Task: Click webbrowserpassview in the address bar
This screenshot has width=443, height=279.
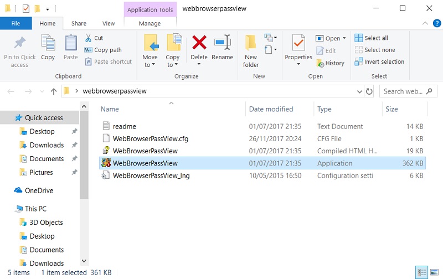Action: (115, 91)
